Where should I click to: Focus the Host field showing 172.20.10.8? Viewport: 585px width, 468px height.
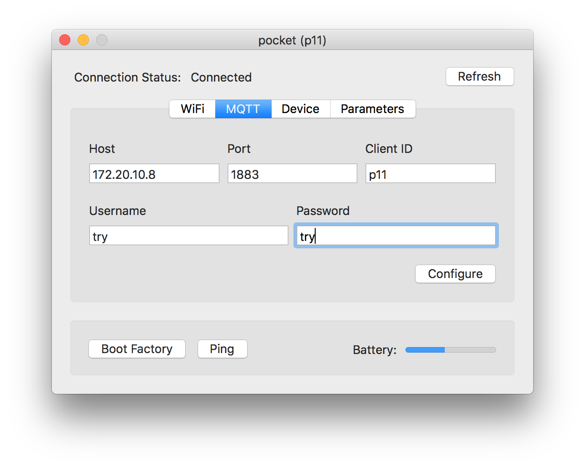(154, 173)
